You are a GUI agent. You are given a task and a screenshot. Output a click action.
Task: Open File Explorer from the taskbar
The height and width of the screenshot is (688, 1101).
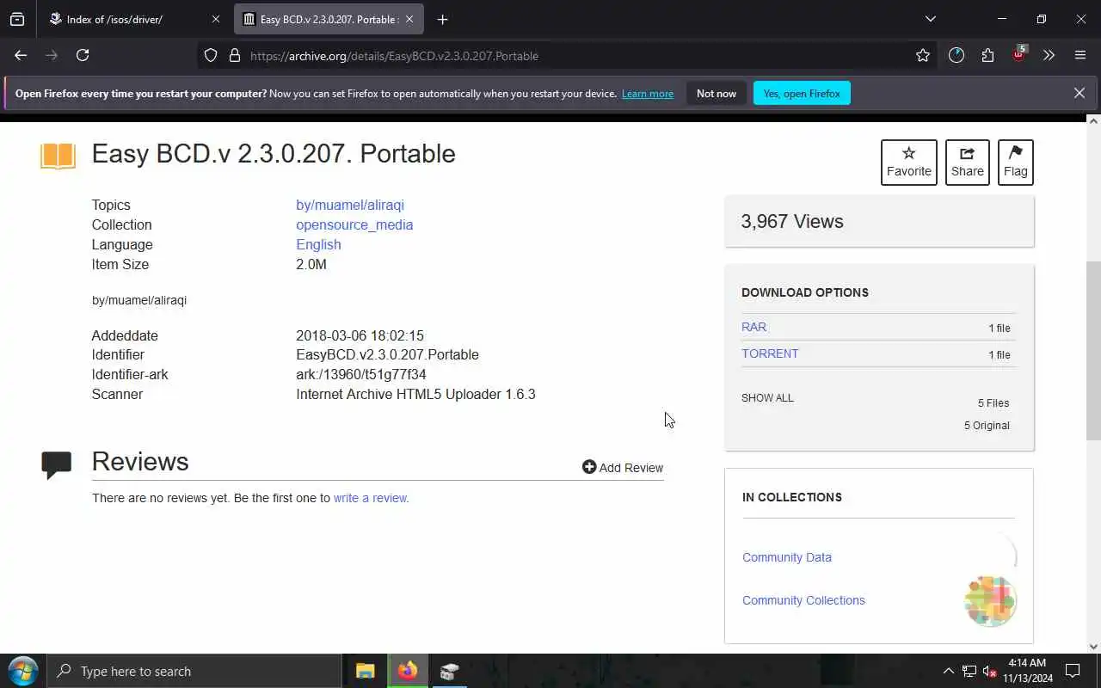[366, 671]
